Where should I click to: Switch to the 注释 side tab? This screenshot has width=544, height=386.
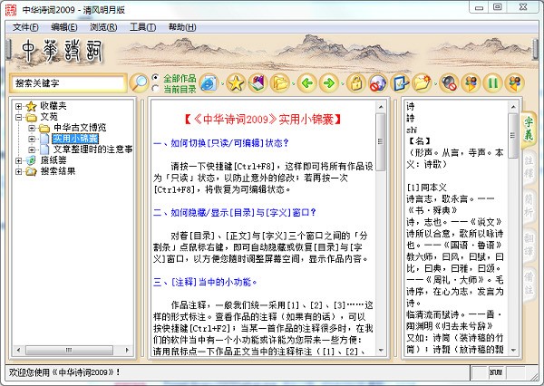pyautogui.click(x=529, y=167)
